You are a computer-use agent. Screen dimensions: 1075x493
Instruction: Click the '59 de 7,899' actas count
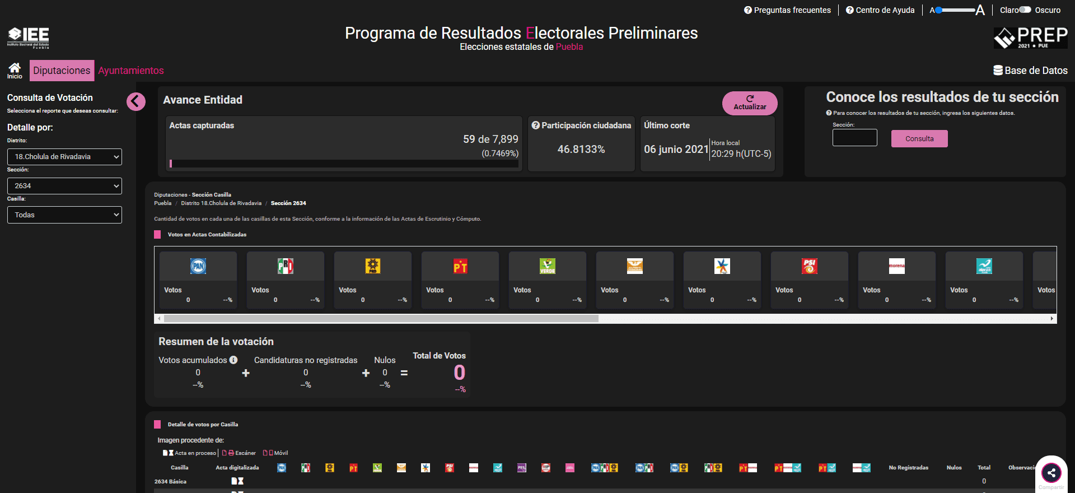coord(490,139)
